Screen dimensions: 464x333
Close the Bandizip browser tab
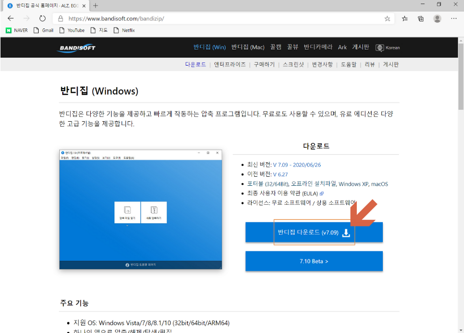coord(84,6)
